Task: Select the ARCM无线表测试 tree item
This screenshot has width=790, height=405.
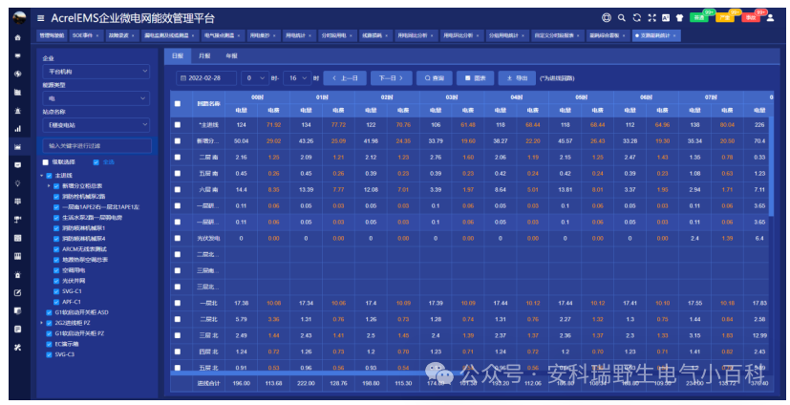Action: coord(84,249)
